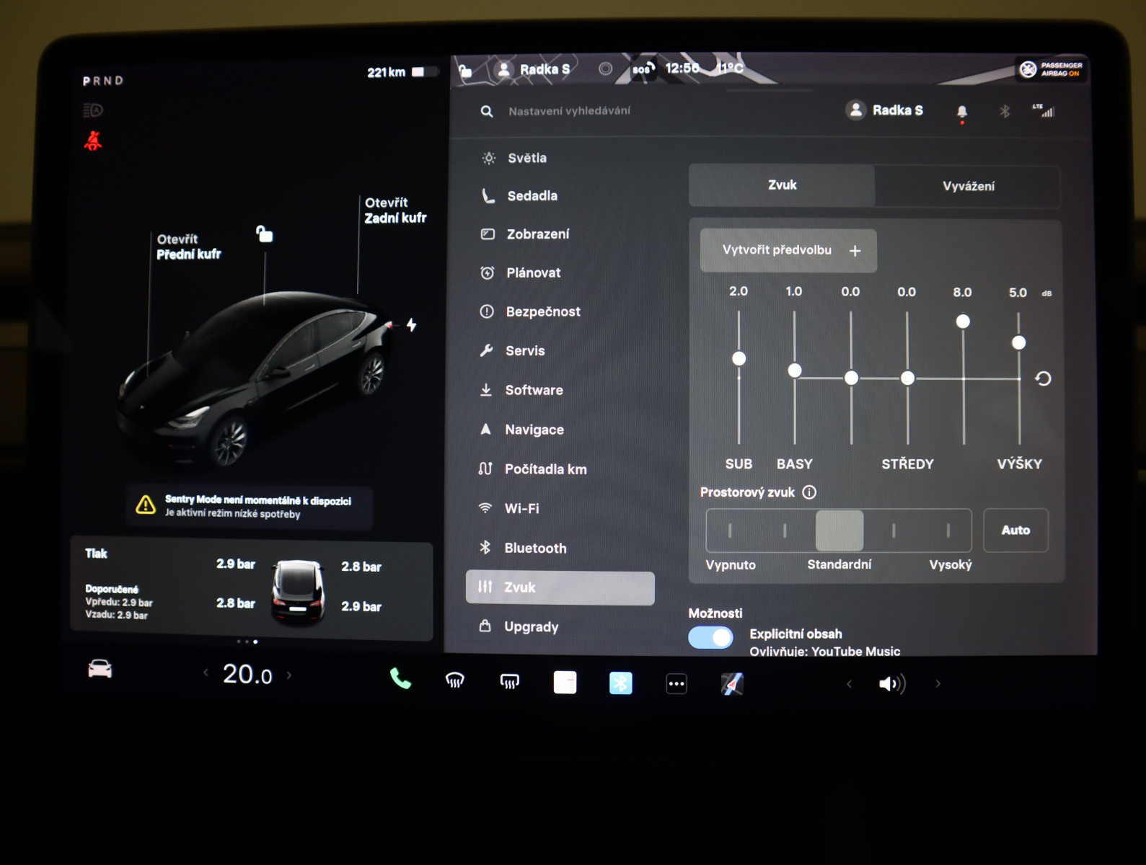Tap the phone icon in bottom bar
The image size is (1146, 865).
(x=400, y=679)
